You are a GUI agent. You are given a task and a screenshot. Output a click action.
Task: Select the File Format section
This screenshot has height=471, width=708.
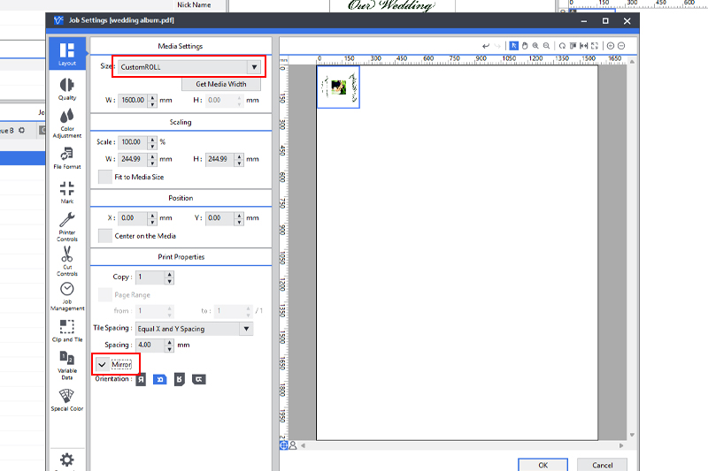[67, 157]
